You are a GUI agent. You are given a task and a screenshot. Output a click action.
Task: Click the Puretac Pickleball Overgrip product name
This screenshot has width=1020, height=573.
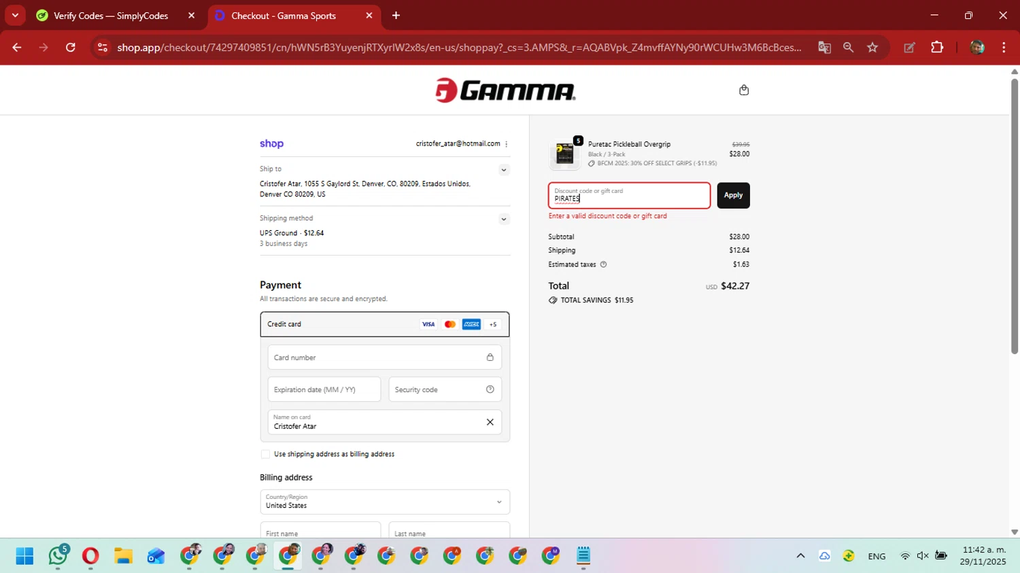629,144
